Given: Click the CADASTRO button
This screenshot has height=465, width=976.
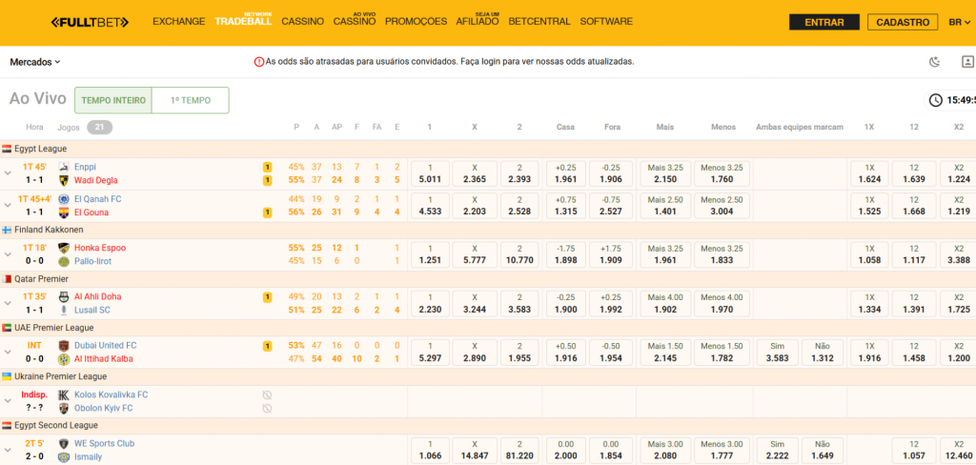Looking at the screenshot, I should [x=903, y=23].
